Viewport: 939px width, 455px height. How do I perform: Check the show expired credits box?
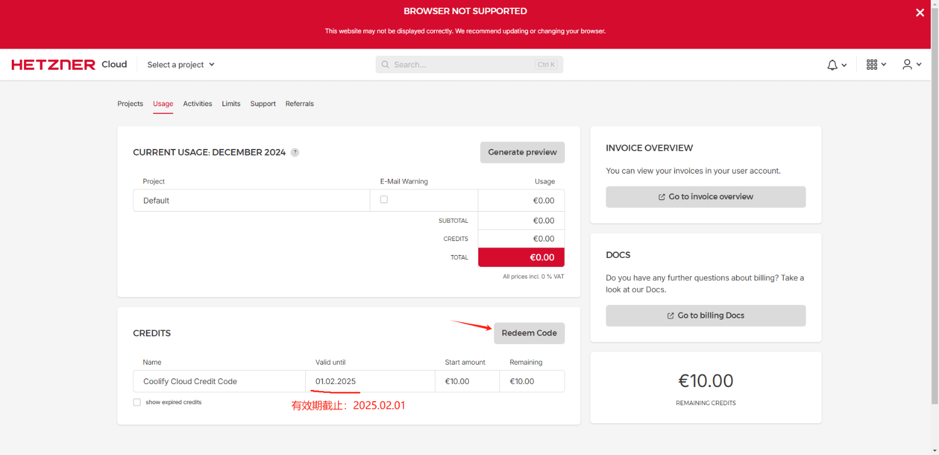[137, 402]
